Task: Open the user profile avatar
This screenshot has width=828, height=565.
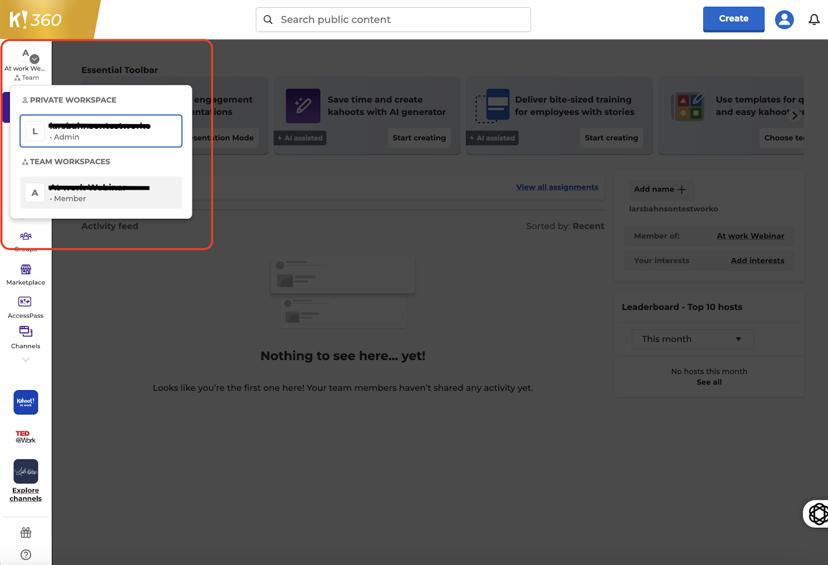Action: tap(784, 20)
